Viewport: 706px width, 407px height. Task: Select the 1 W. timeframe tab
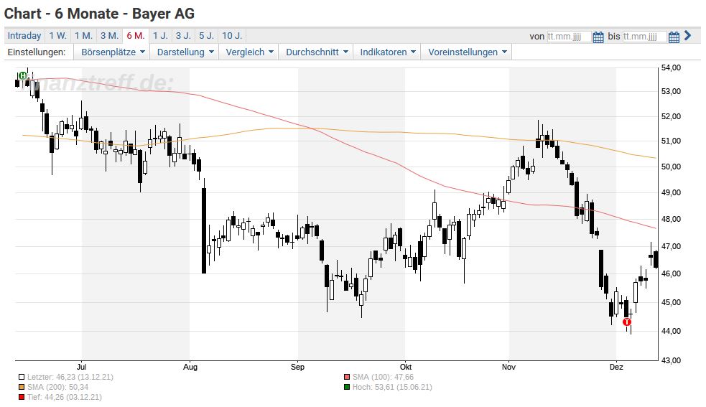[57, 36]
